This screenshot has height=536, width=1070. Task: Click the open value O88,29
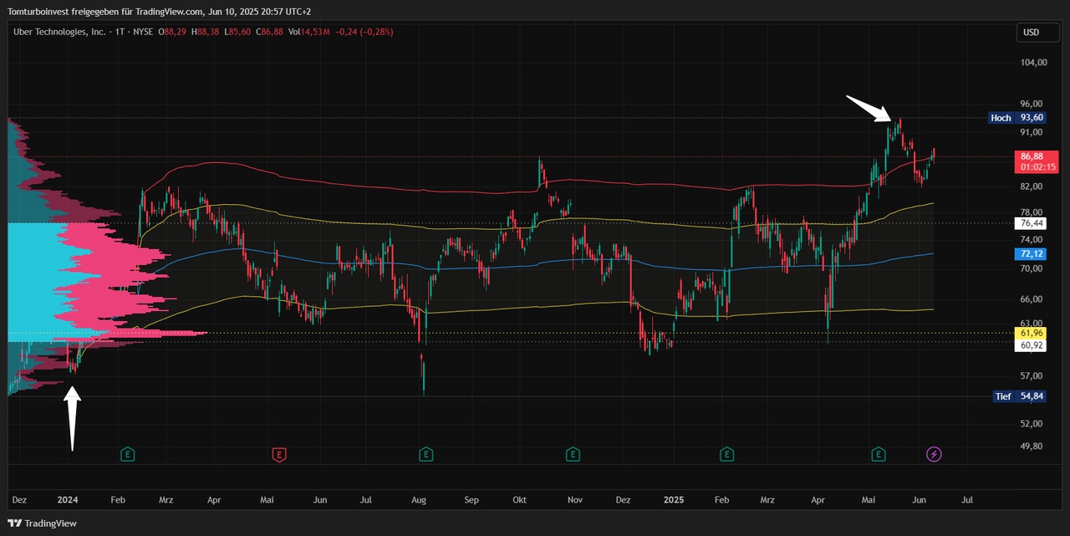[x=174, y=32]
